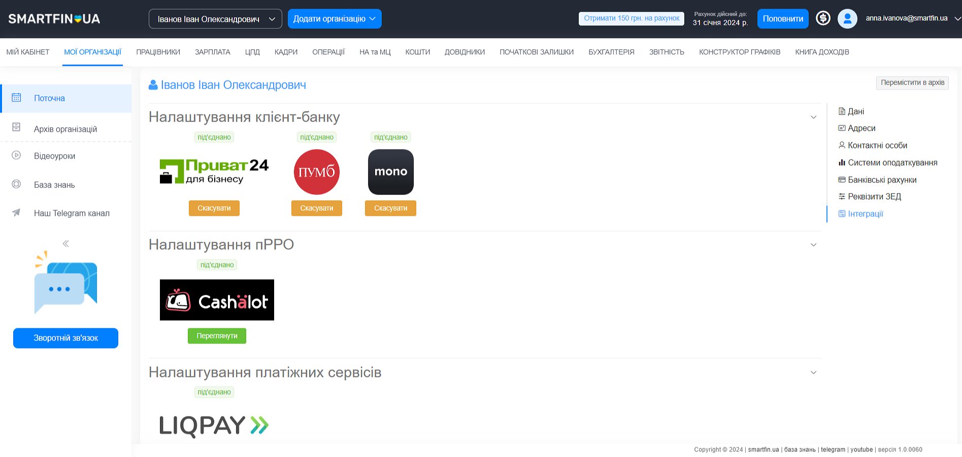Click the card icon beside Банківські рахунки
The height and width of the screenshot is (457, 962).
coord(842,180)
